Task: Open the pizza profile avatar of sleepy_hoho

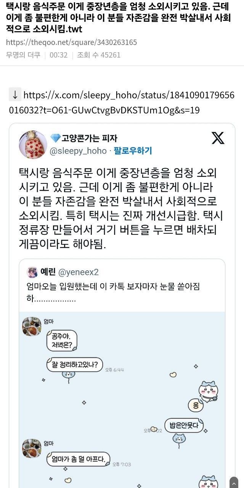Action: pyautogui.click(x=33, y=144)
